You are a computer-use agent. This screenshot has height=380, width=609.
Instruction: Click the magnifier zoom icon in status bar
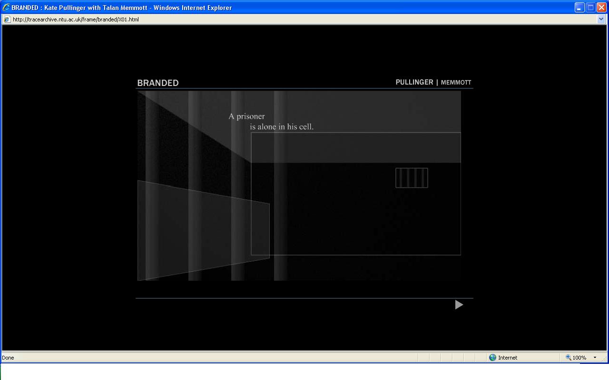pos(568,358)
